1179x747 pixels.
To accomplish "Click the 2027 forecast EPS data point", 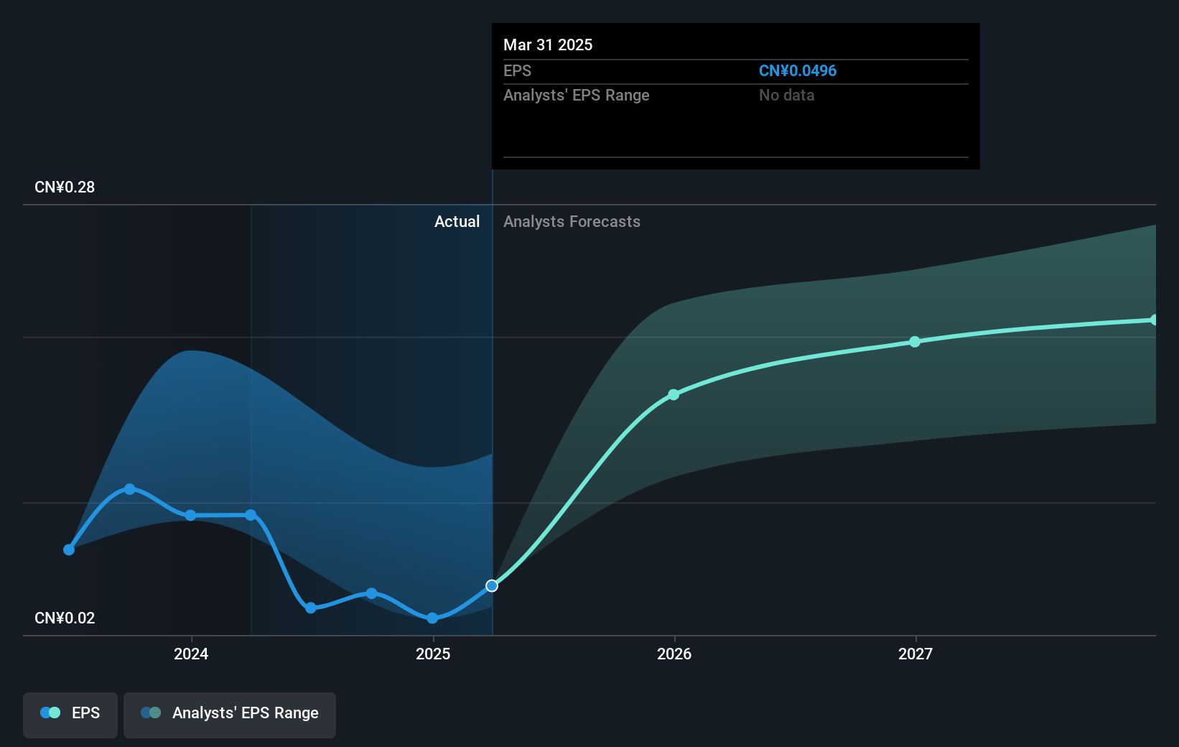I will [x=915, y=342].
